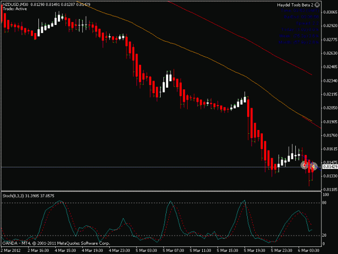Click the stochastic 80 level label

324,203
